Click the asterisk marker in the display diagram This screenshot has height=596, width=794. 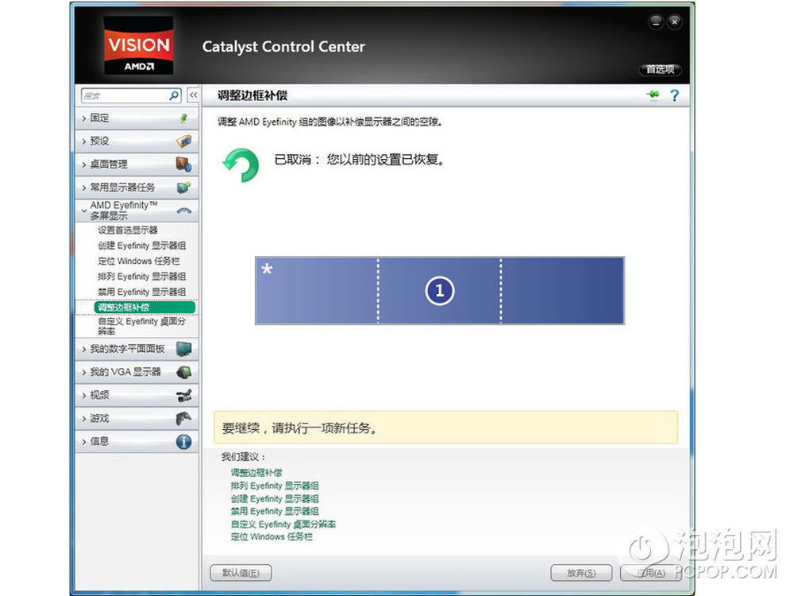tap(267, 269)
